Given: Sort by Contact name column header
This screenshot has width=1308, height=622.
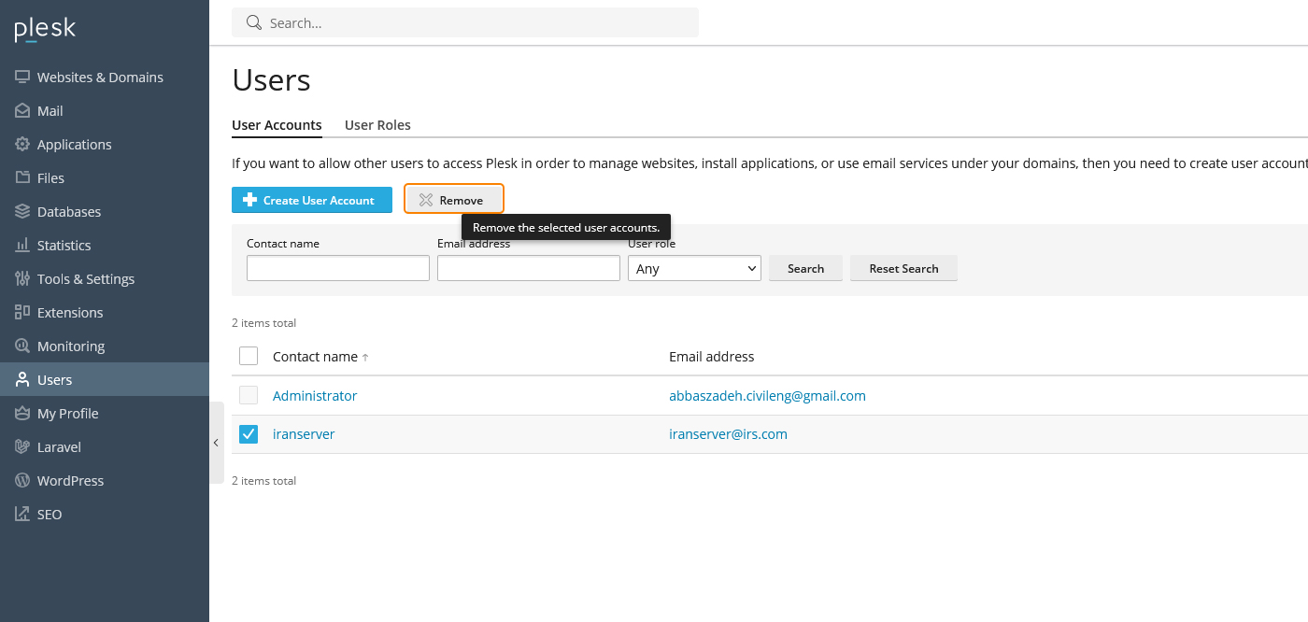Looking at the screenshot, I should coord(315,357).
